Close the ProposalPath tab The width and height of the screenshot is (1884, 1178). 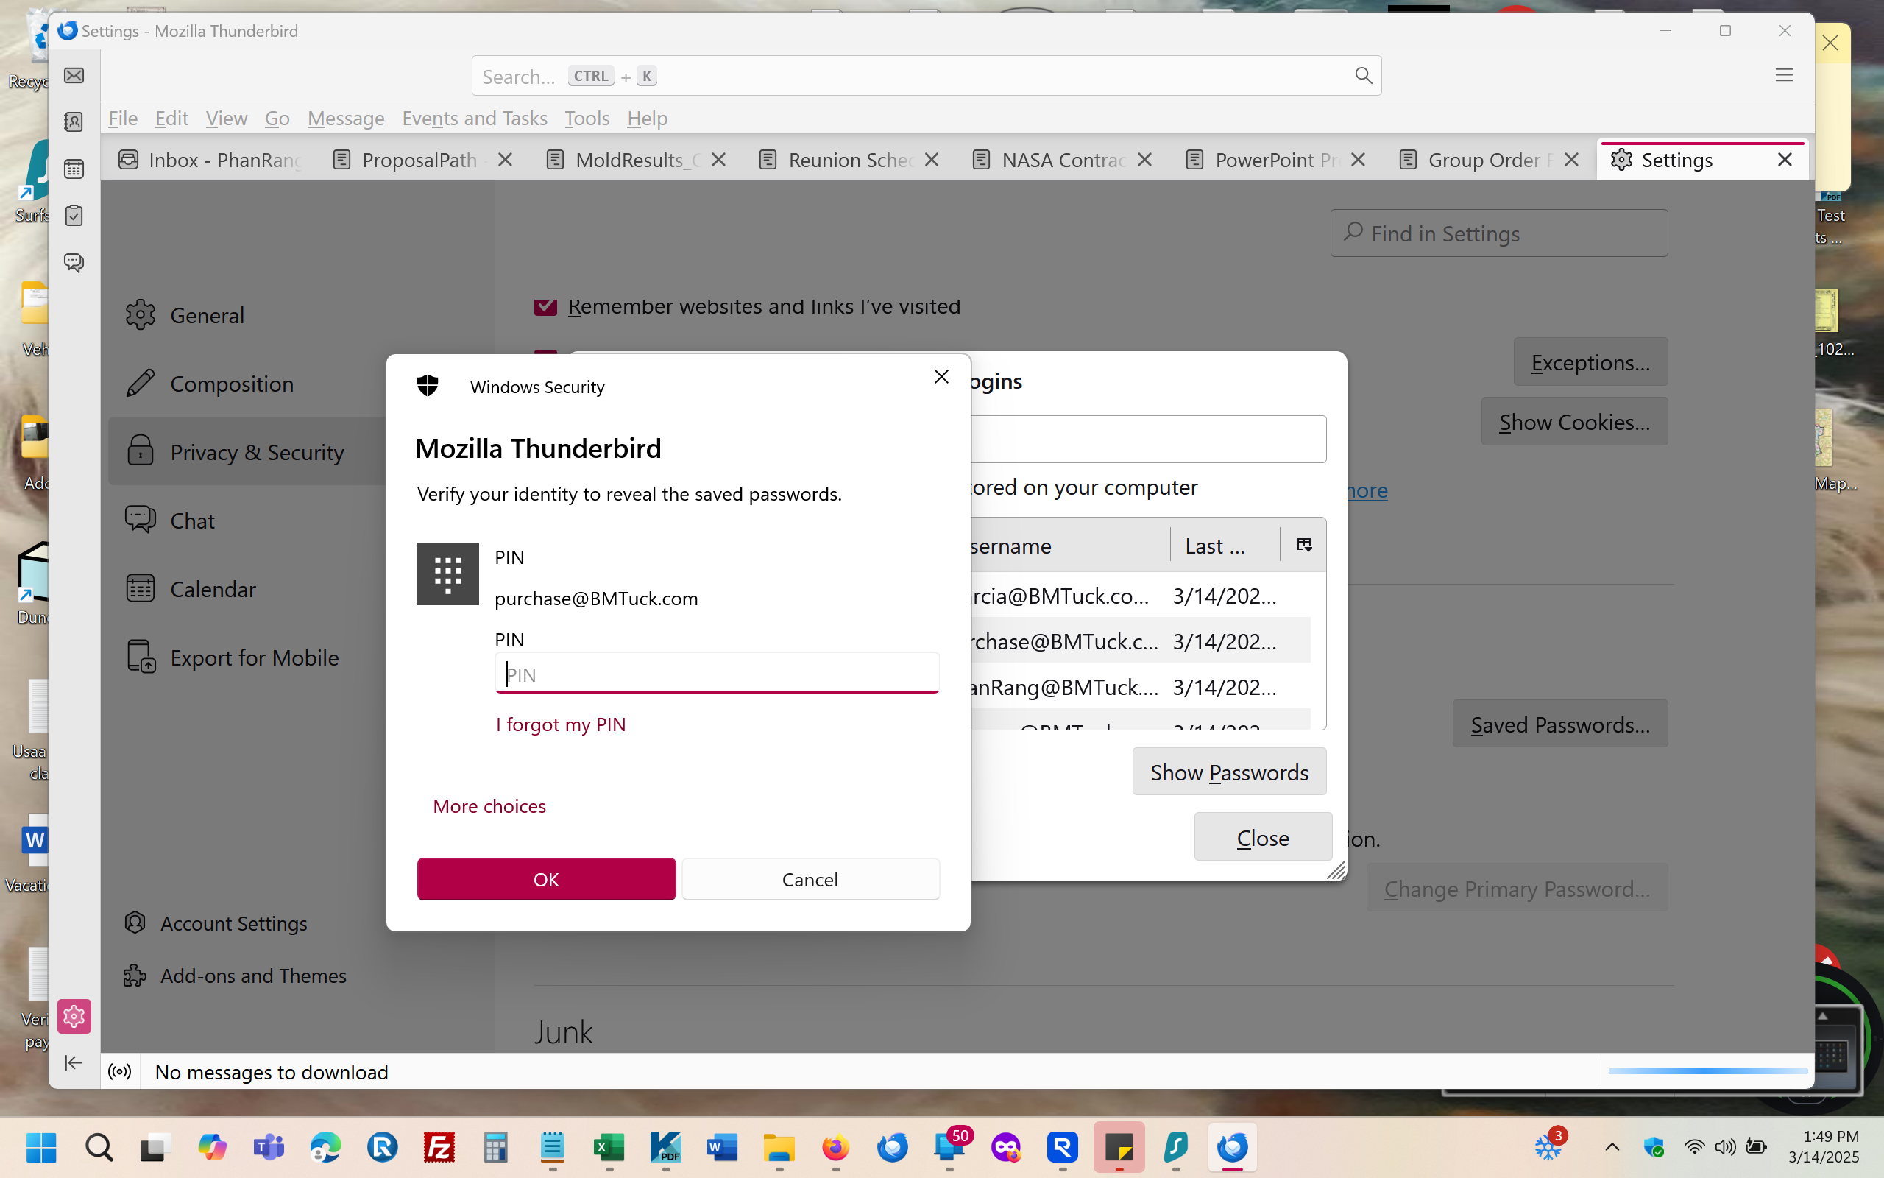click(x=506, y=160)
